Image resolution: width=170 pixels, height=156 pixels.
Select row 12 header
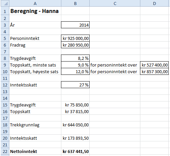pyautogui.click(x=5, y=85)
